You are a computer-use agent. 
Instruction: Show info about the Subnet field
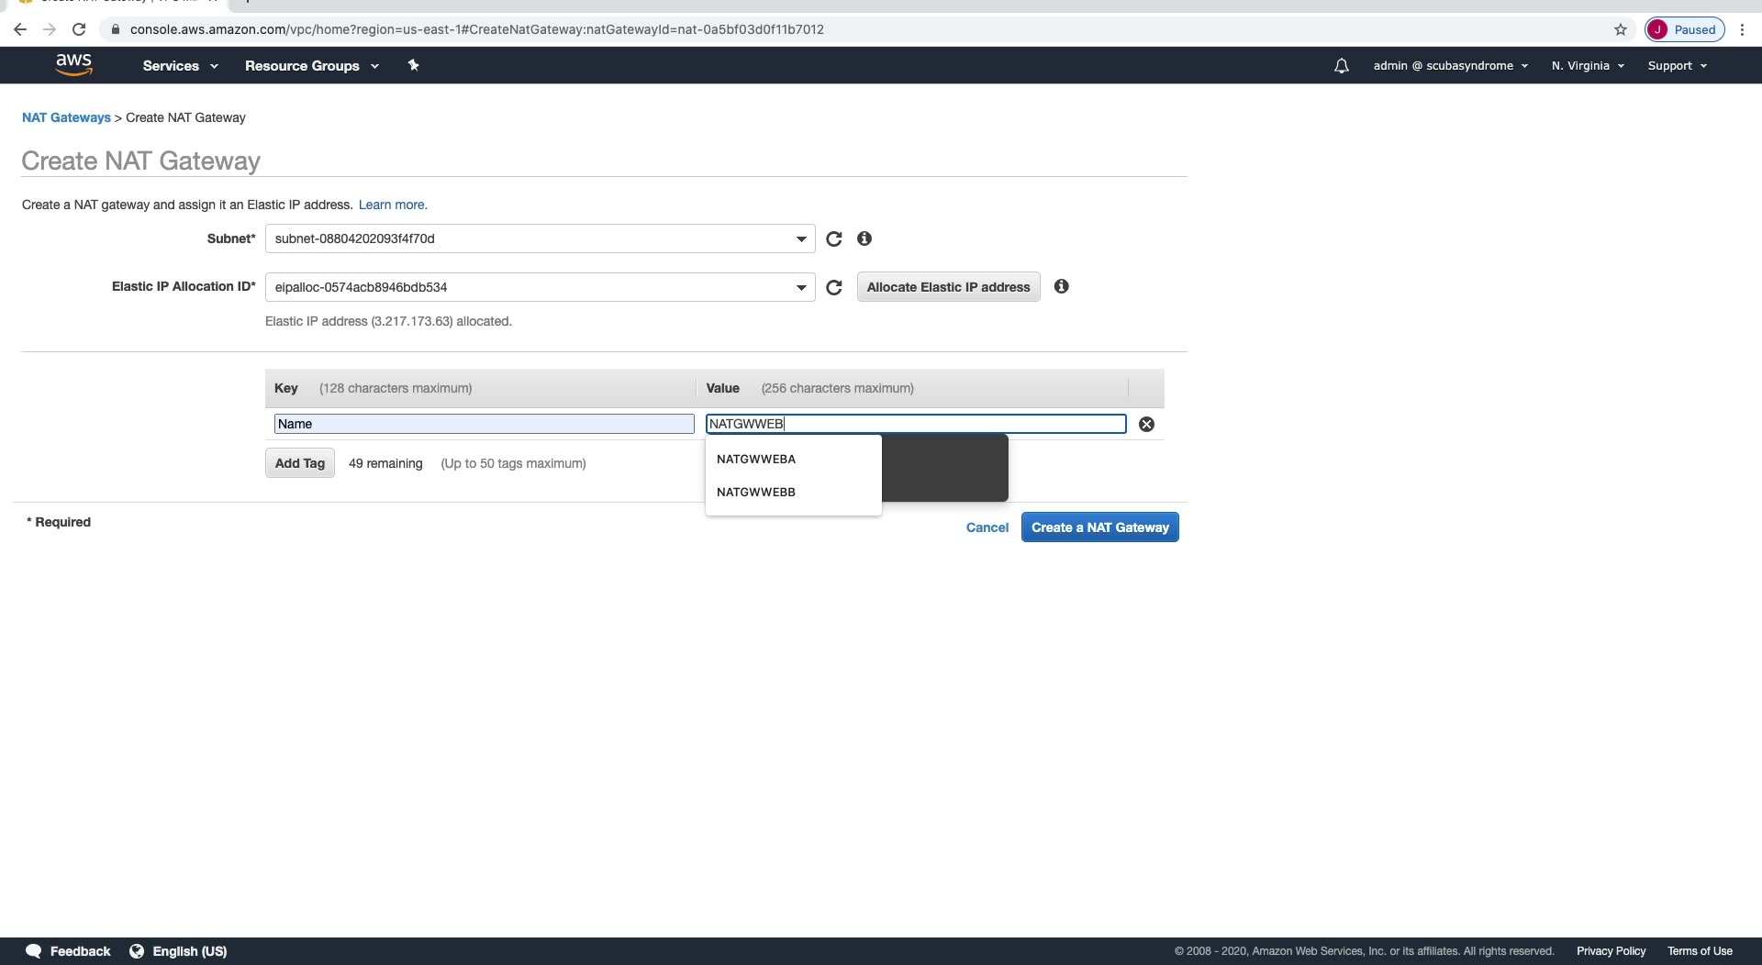[x=864, y=238]
